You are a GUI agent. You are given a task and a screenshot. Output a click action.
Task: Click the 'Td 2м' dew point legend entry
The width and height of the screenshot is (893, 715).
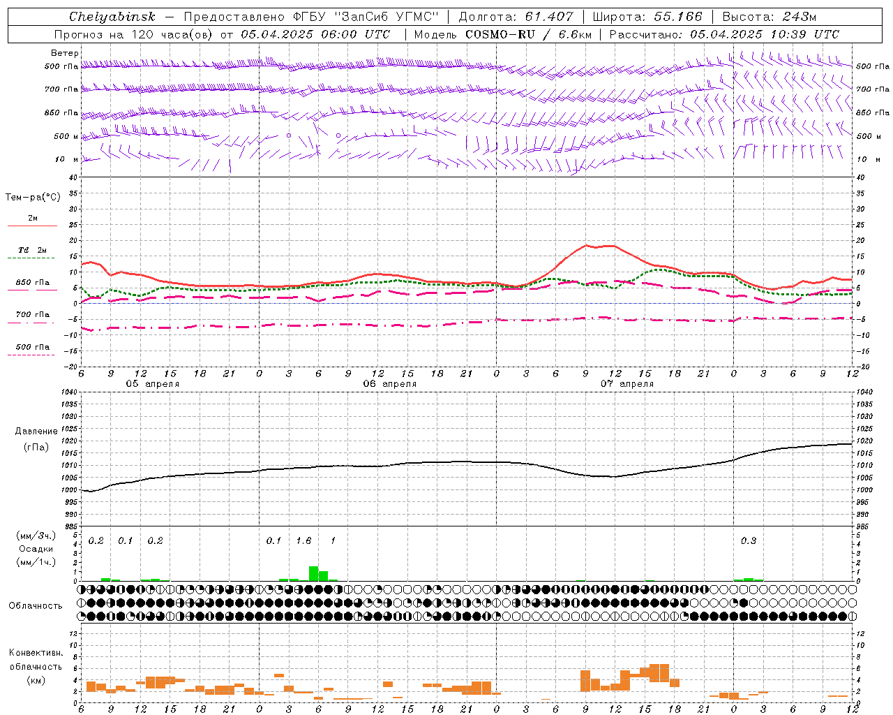point(33,250)
